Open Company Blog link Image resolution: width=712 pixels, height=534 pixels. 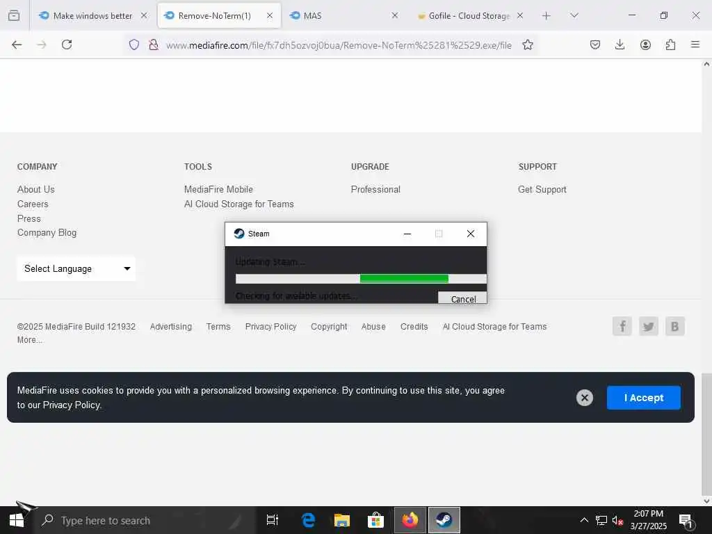pos(47,232)
